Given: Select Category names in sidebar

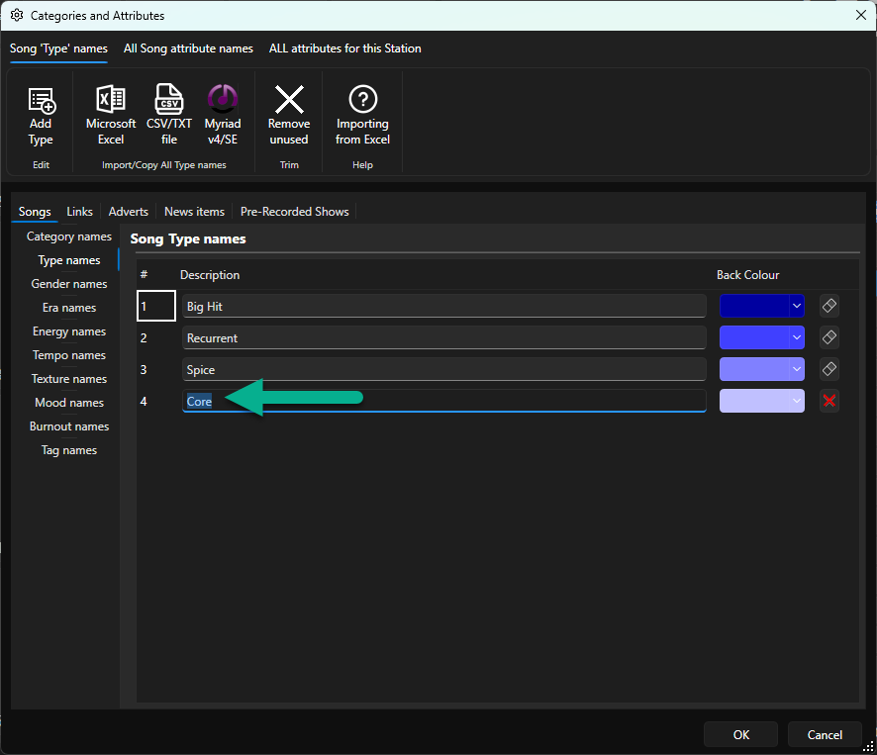Looking at the screenshot, I should [x=69, y=236].
